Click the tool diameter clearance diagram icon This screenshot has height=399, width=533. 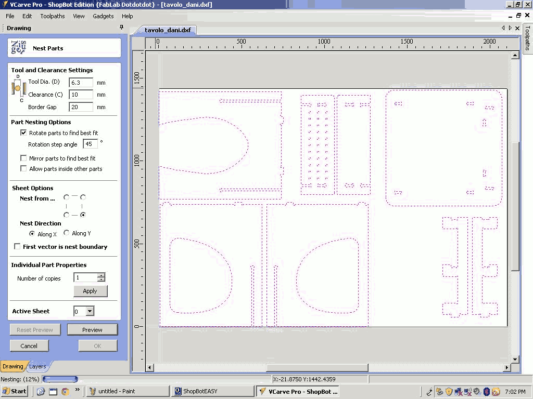(x=18, y=88)
